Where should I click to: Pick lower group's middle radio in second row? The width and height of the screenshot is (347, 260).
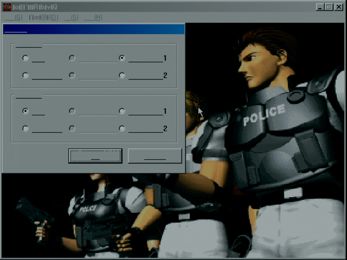tap(72, 128)
